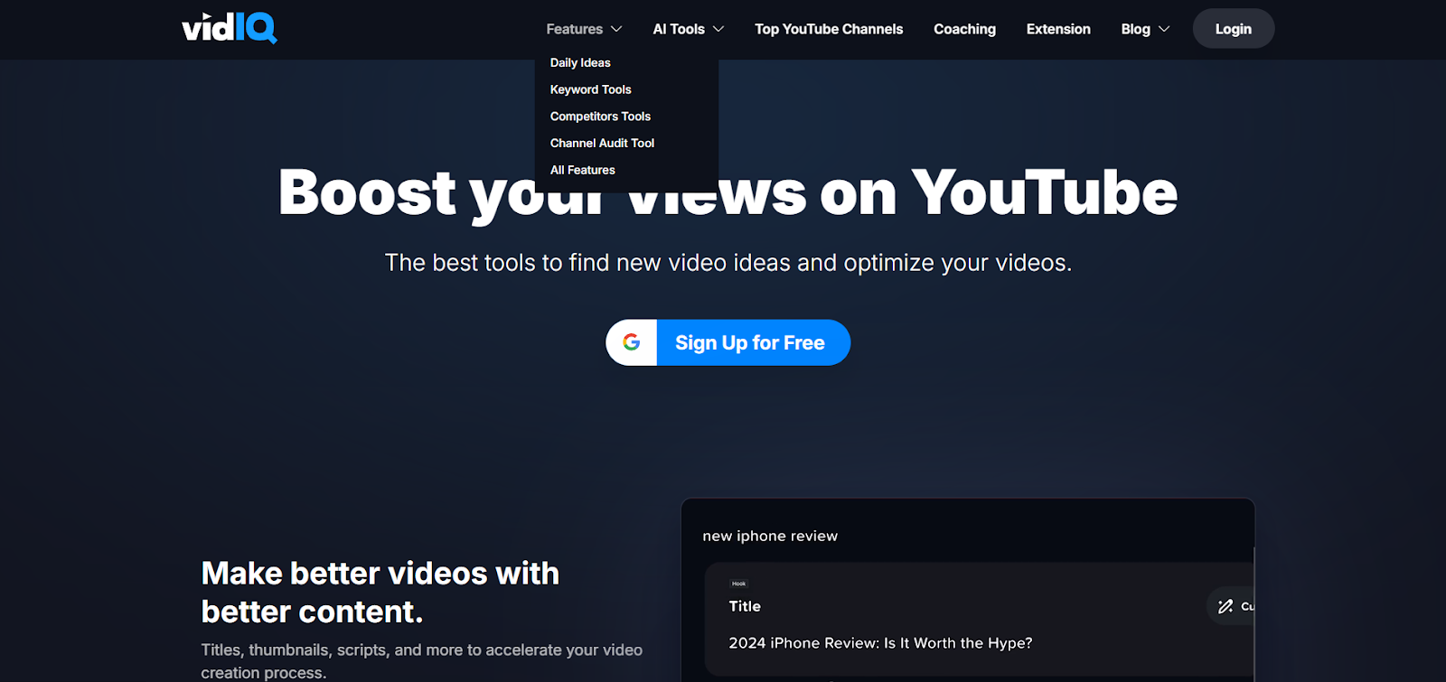Click the '2024 iPhone Review: Is It Worth the Hype?' title
Viewport: 1446px width, 682px height.
click(x=880, y=643)
